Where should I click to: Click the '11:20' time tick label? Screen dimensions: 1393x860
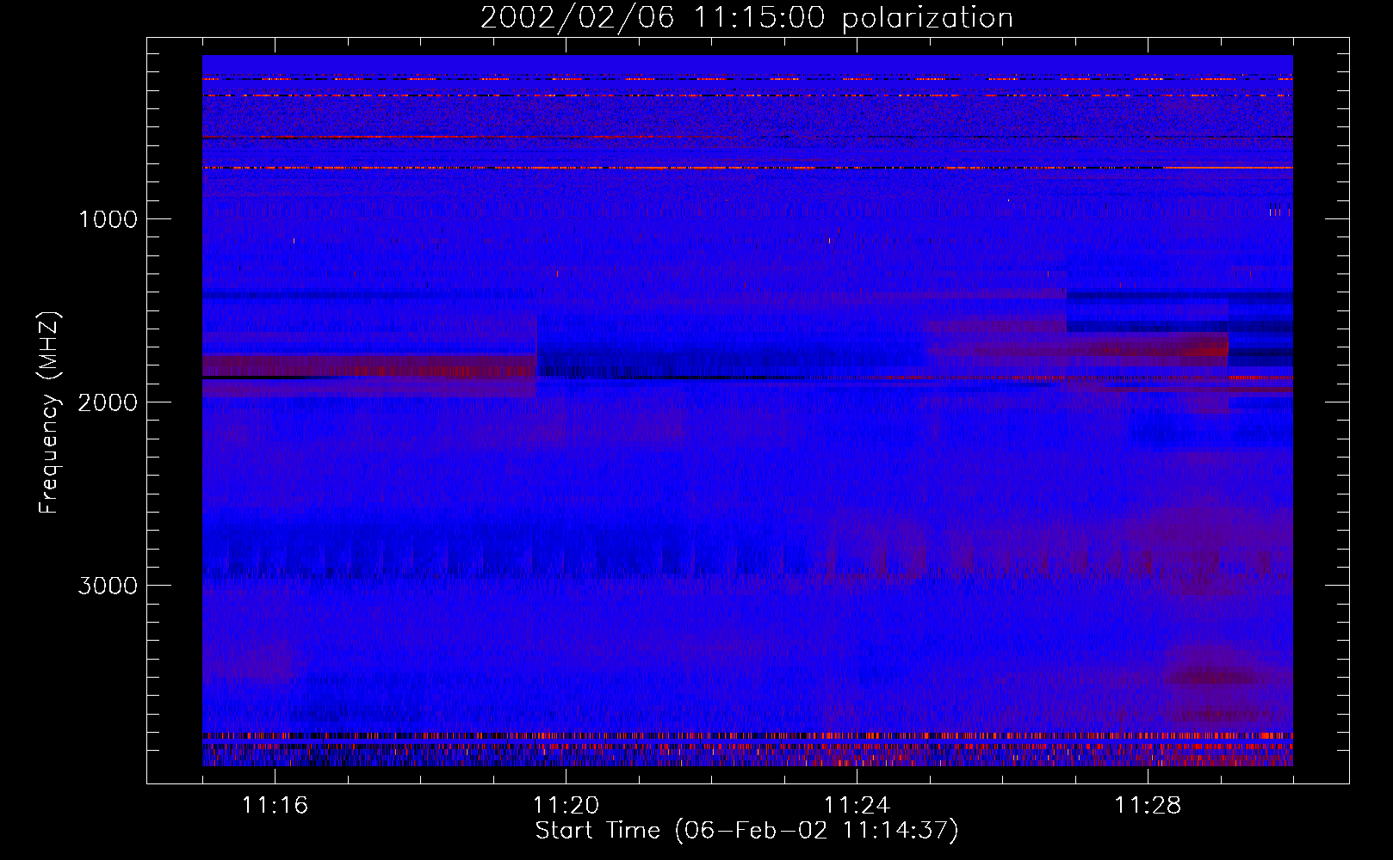coord(566,806)
